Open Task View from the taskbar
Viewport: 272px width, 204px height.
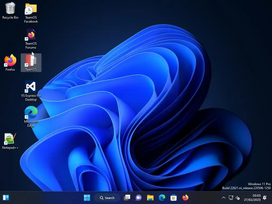pyautogui.click(x=127, y=198)
